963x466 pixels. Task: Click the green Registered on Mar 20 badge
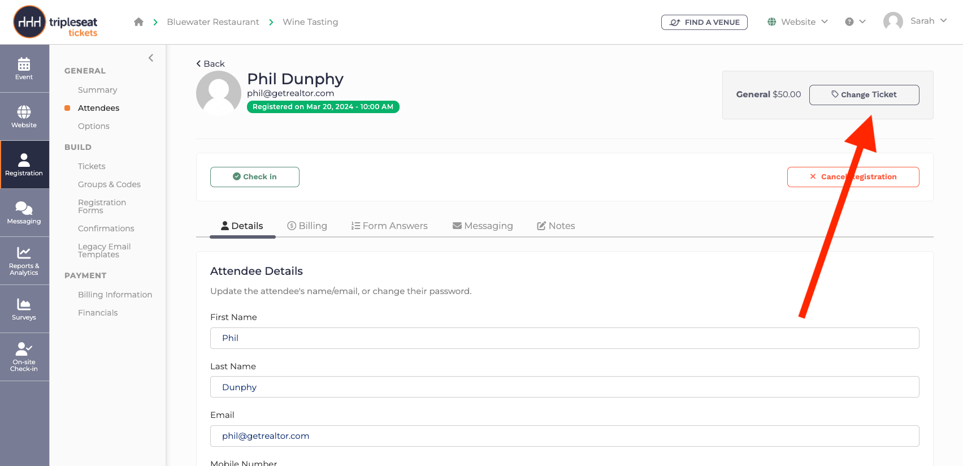[x=323, y=107]
